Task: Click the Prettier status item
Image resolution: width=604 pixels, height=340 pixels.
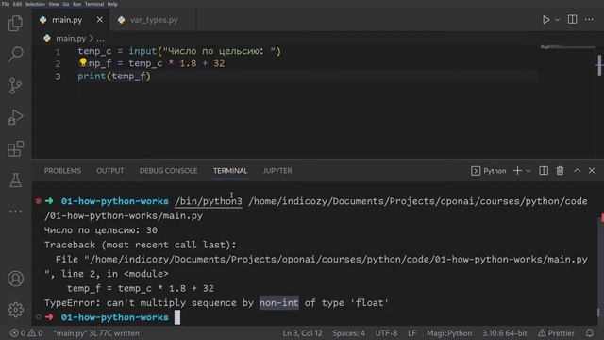Action: 556,333
